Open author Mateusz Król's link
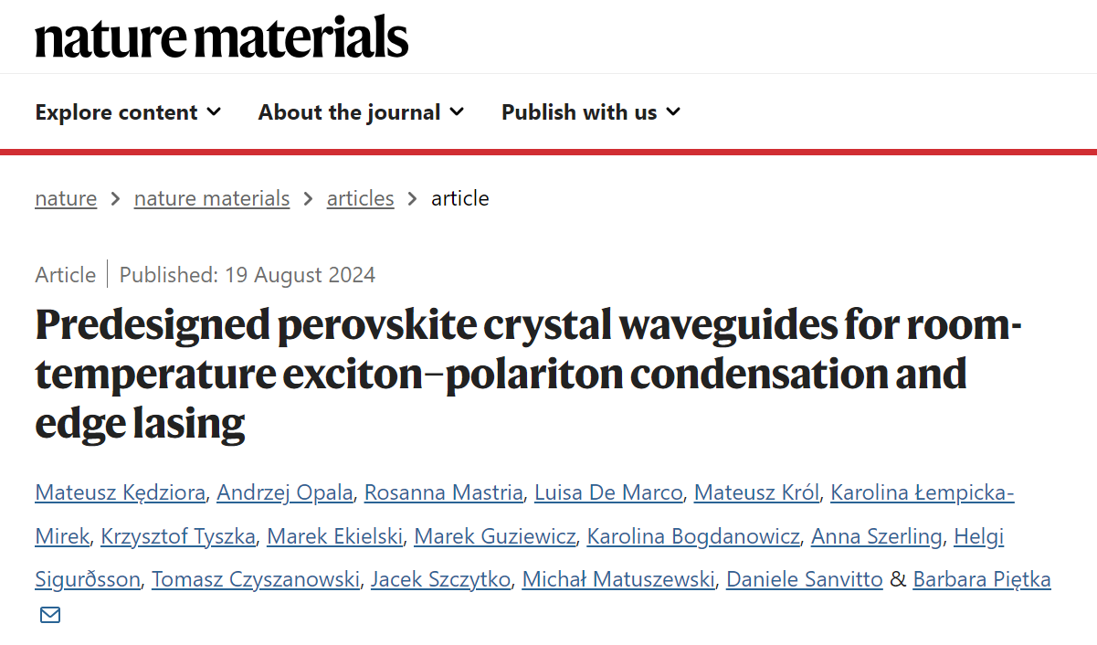The height and width of the screenshot is (645, 1097). click(756, 493)
